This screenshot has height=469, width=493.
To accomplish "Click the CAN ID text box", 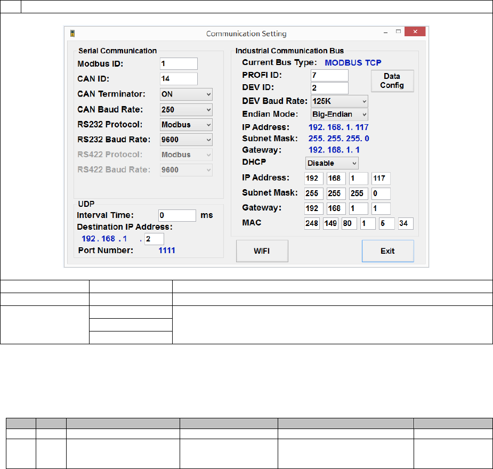I will (x=179, y=79).
